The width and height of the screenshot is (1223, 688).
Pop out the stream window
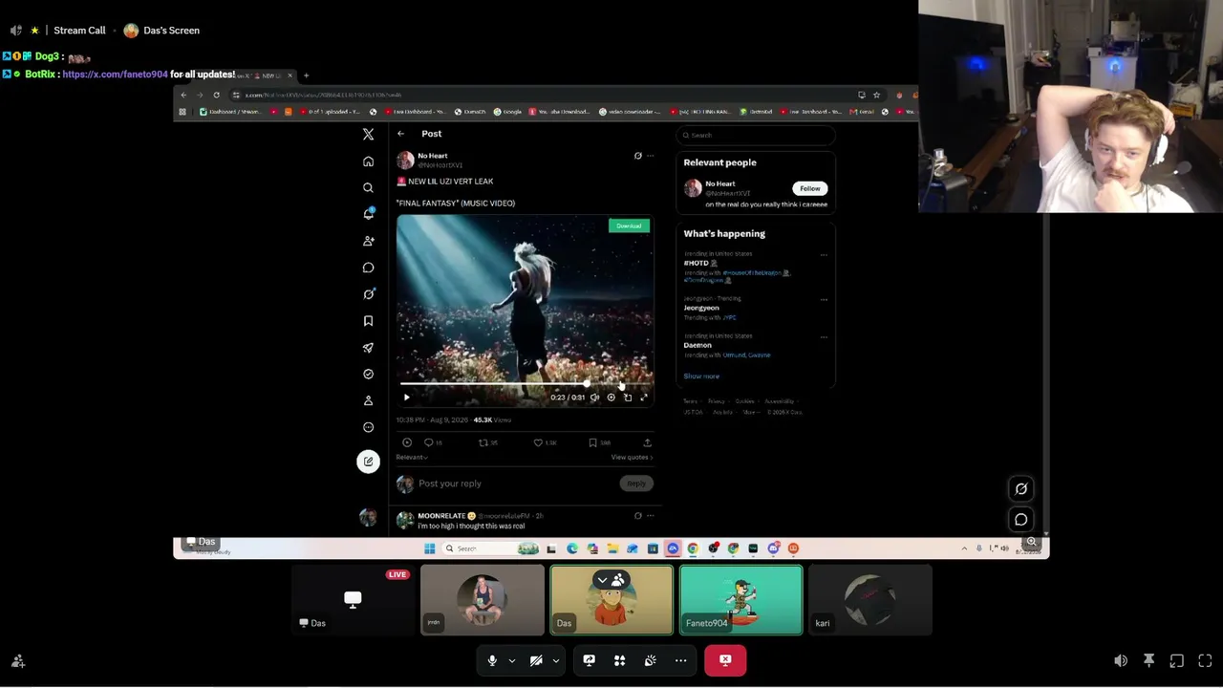(1177, 660)
